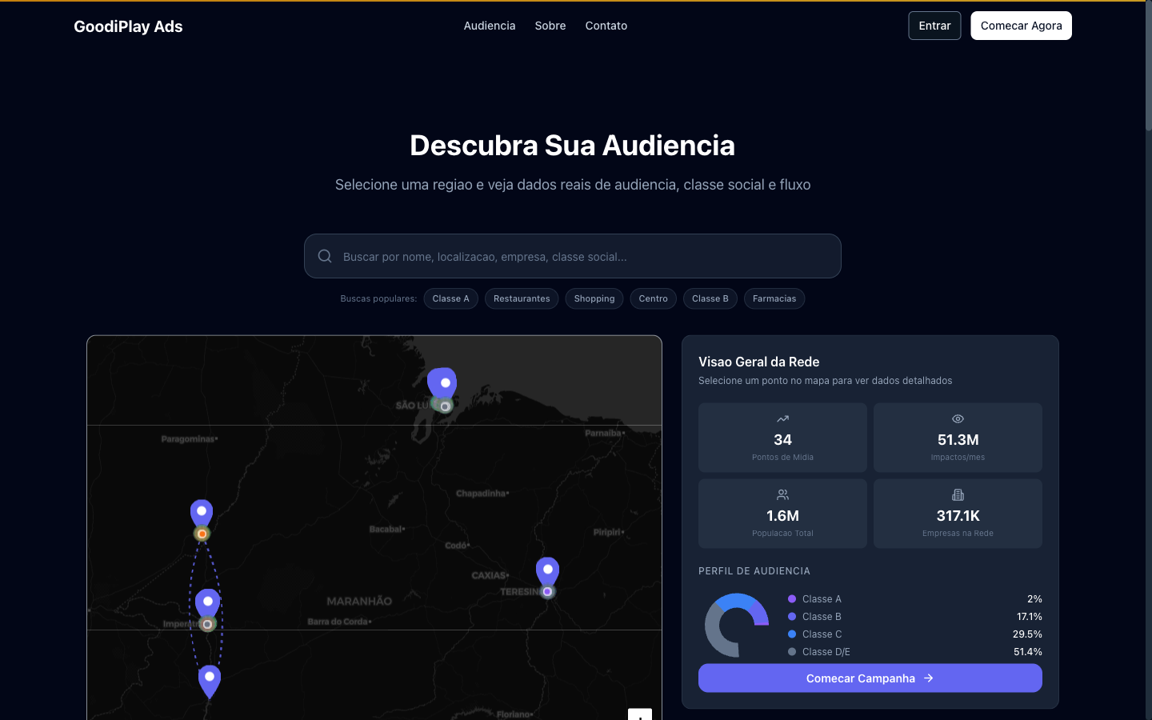Click the Comecar Agora button

[x=1022, y=26]
